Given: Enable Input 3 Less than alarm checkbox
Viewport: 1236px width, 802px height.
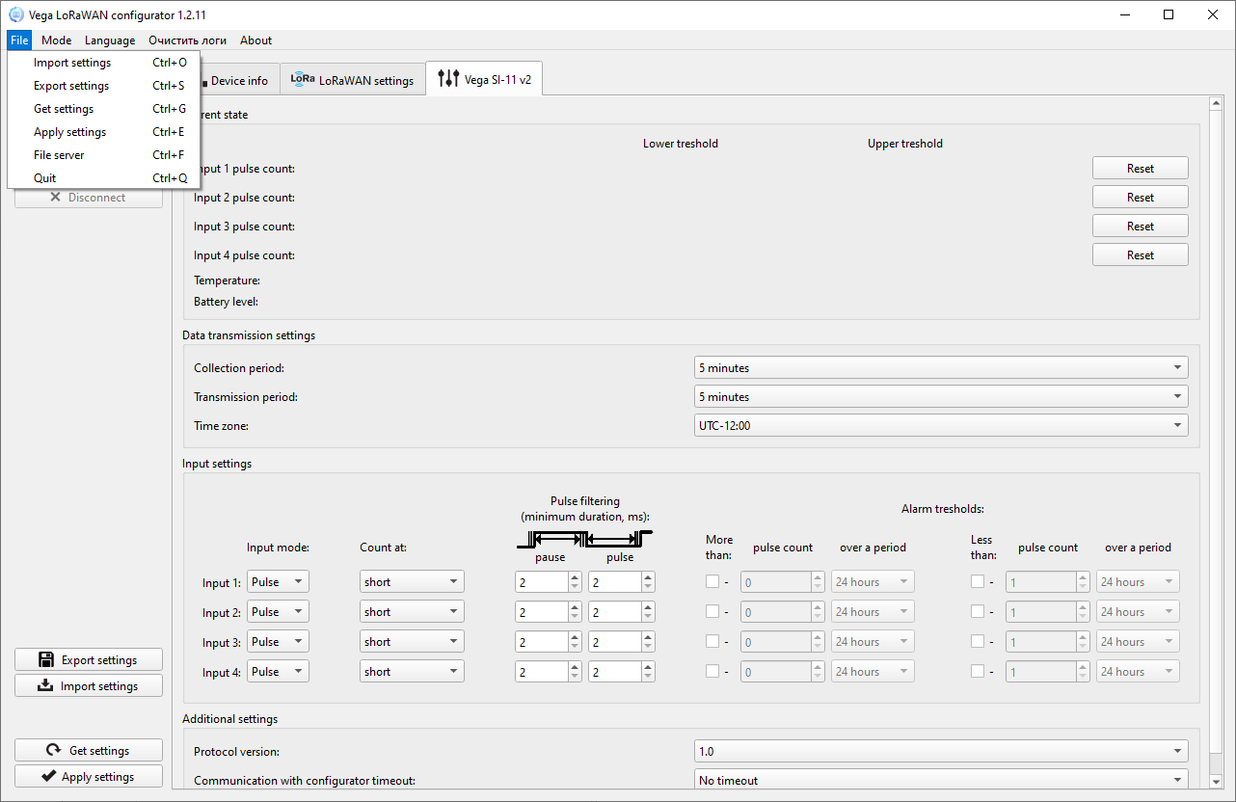Looking at the screenshot, I should point(978,642).
